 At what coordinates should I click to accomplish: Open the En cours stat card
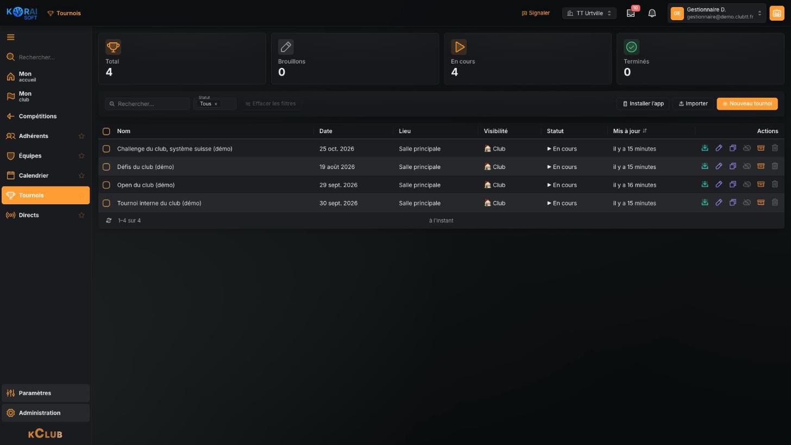(528, 59)
